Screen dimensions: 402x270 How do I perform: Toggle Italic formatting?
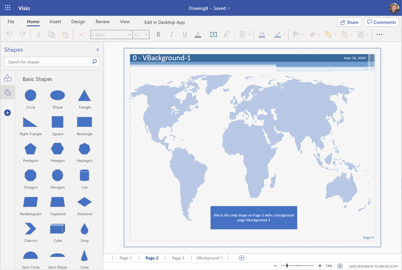172,34
